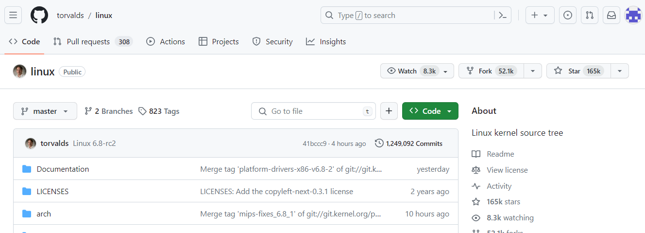The width and height of the screenshot is (645, 233).
Task: Click the linux repository title
Action: [43, 72]
